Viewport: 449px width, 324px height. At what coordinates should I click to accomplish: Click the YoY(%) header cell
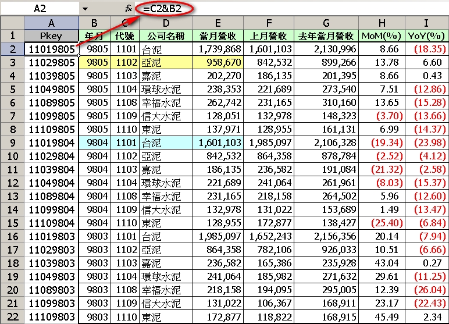tap(426, 35)
